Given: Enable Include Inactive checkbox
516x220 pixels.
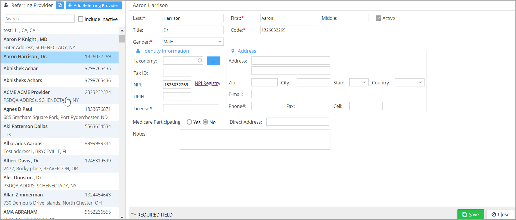Looking at the screenshot, I should pos(81,19).
